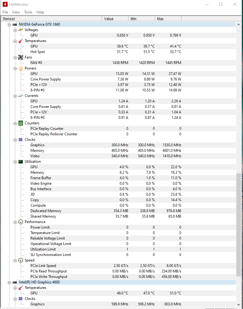Click the Currents green wave icon
Screen dimensions: 243x309
click(x=21, y=96)
